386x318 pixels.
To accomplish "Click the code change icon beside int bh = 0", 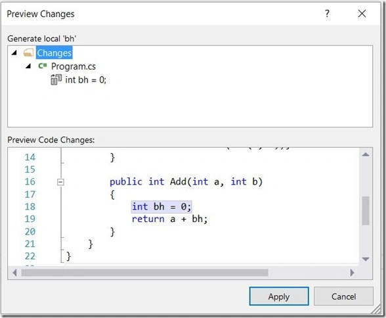I will click(56, 79).
